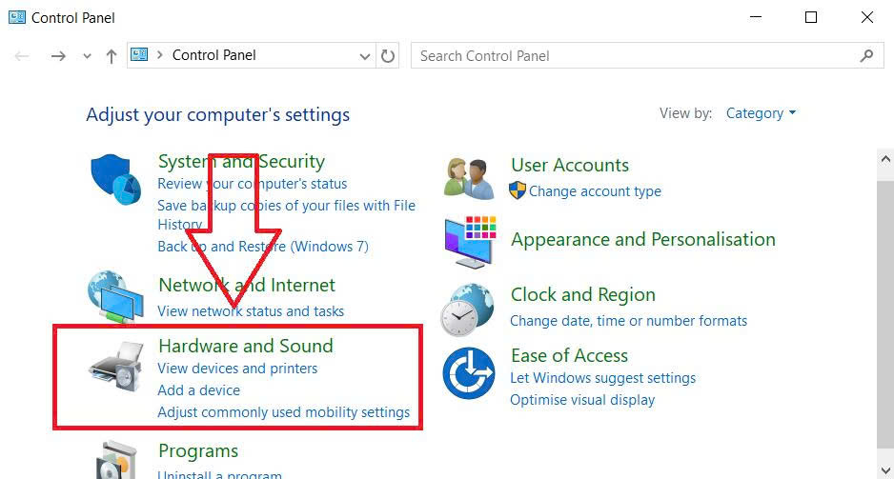Open the Ease of Access icon

coord(469,373)
